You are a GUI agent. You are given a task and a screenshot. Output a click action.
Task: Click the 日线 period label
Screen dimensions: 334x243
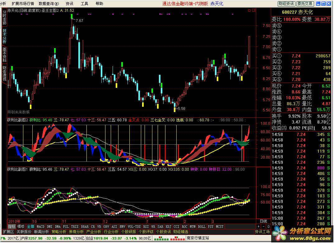pos(263,221)
